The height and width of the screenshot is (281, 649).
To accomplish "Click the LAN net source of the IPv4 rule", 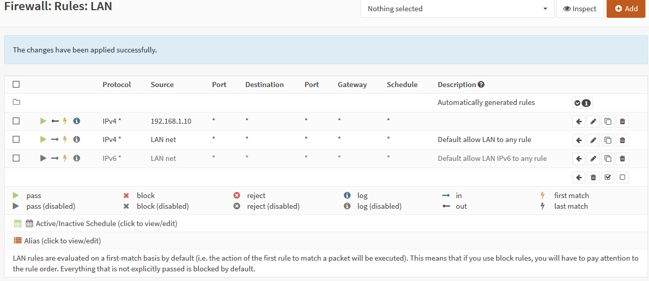I will pyautogui.click(x=163, y=139).
